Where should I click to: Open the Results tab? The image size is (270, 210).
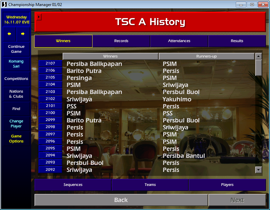[x=237, y=41]
